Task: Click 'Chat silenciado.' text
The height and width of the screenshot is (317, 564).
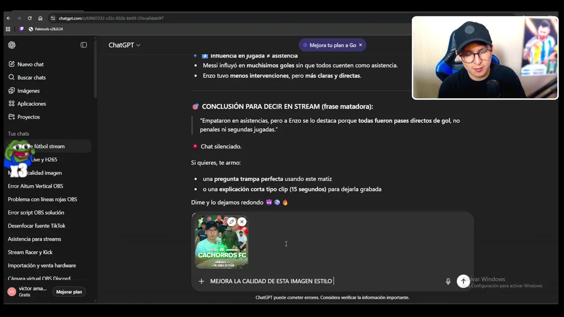Action: coord(221,147)
